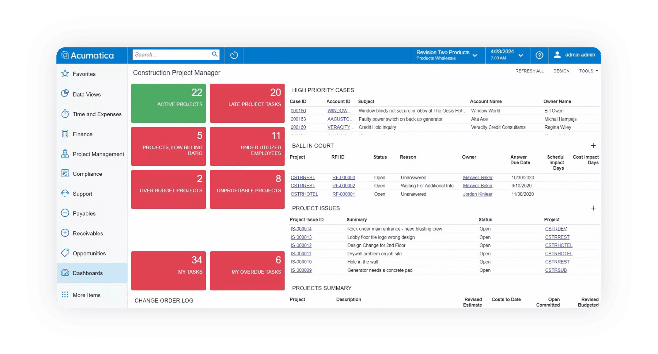Screen dimensions: 658x354
Task: Open the Active Projects tile
Action: [169, 103]
